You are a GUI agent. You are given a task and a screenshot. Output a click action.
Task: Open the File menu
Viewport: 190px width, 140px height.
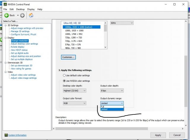click(5, 9)
